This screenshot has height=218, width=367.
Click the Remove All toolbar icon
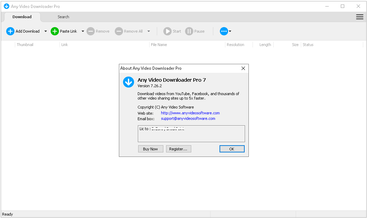pos(119,31)
